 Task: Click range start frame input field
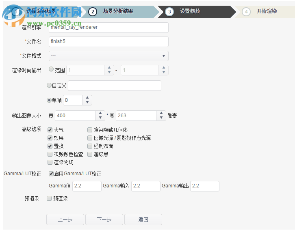pyautogui.click(x=86, y=70)
